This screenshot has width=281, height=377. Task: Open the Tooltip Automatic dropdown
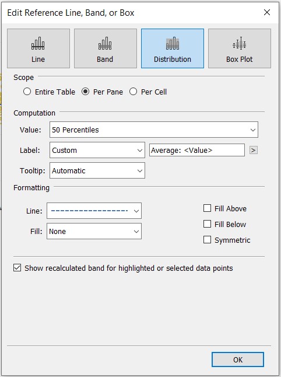pos(97,171)
